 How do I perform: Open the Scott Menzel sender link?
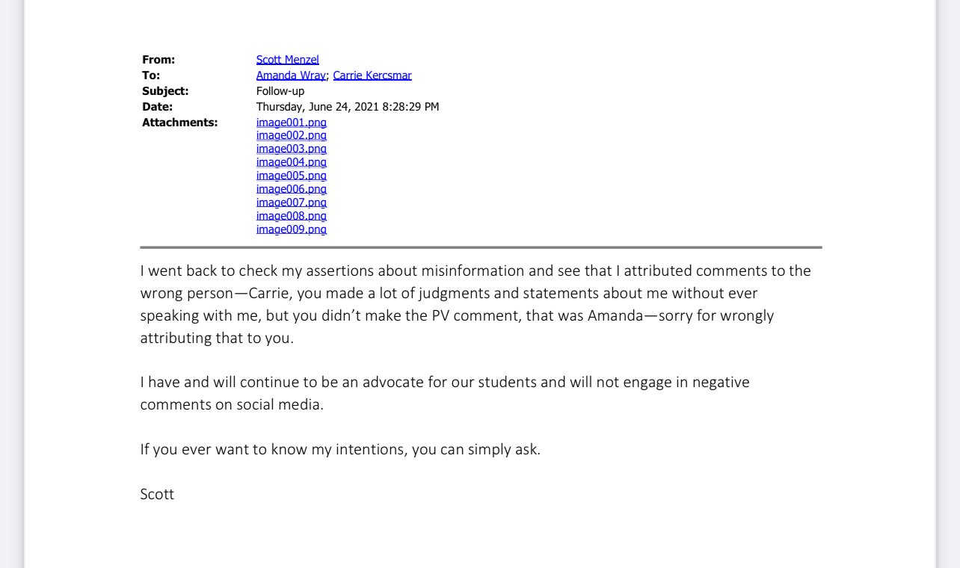(x=287, y=60)
